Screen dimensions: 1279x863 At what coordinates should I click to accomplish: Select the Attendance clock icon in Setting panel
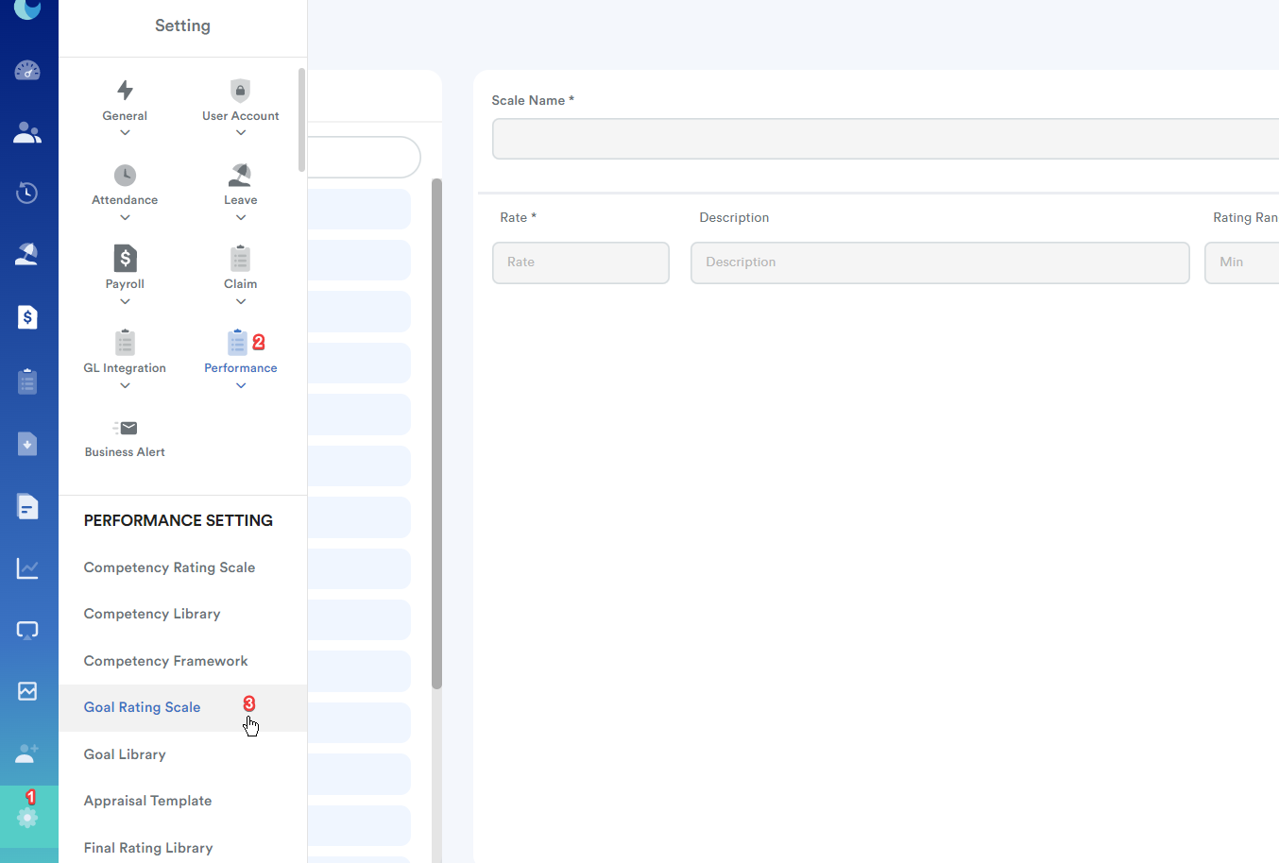[x=125, y=175]
